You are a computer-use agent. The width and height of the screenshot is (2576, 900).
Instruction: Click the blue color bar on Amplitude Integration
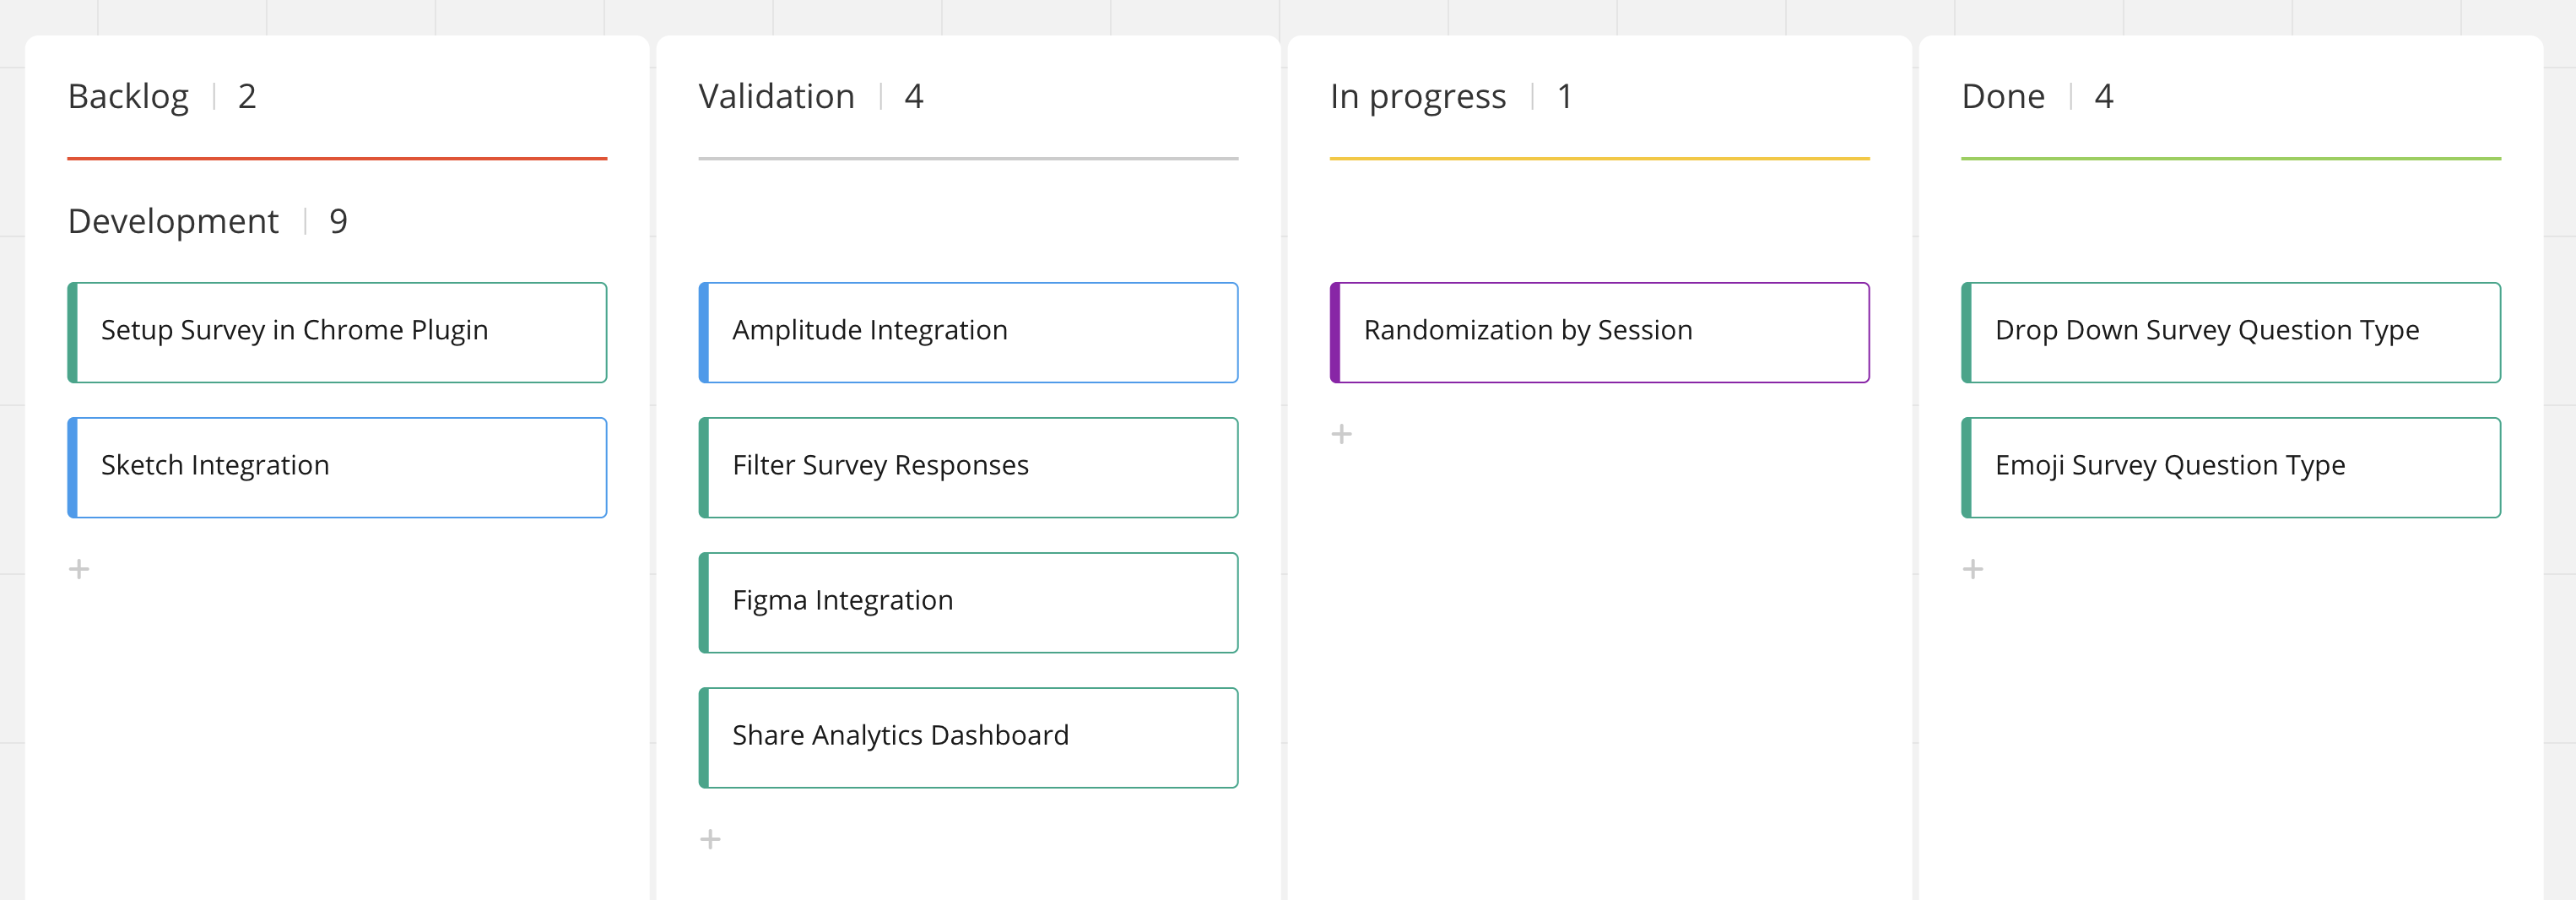pyautogui.click(x=704, y=332)
